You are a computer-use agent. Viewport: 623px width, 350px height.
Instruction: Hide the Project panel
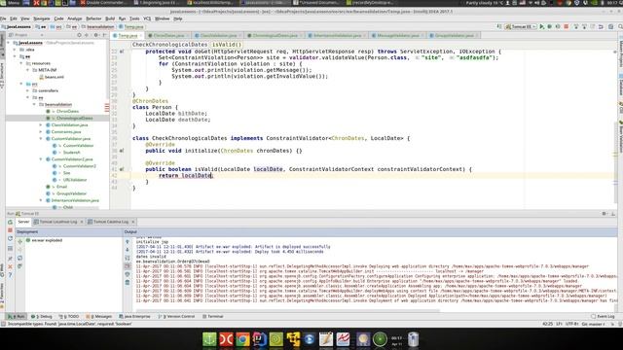point(104,35)
